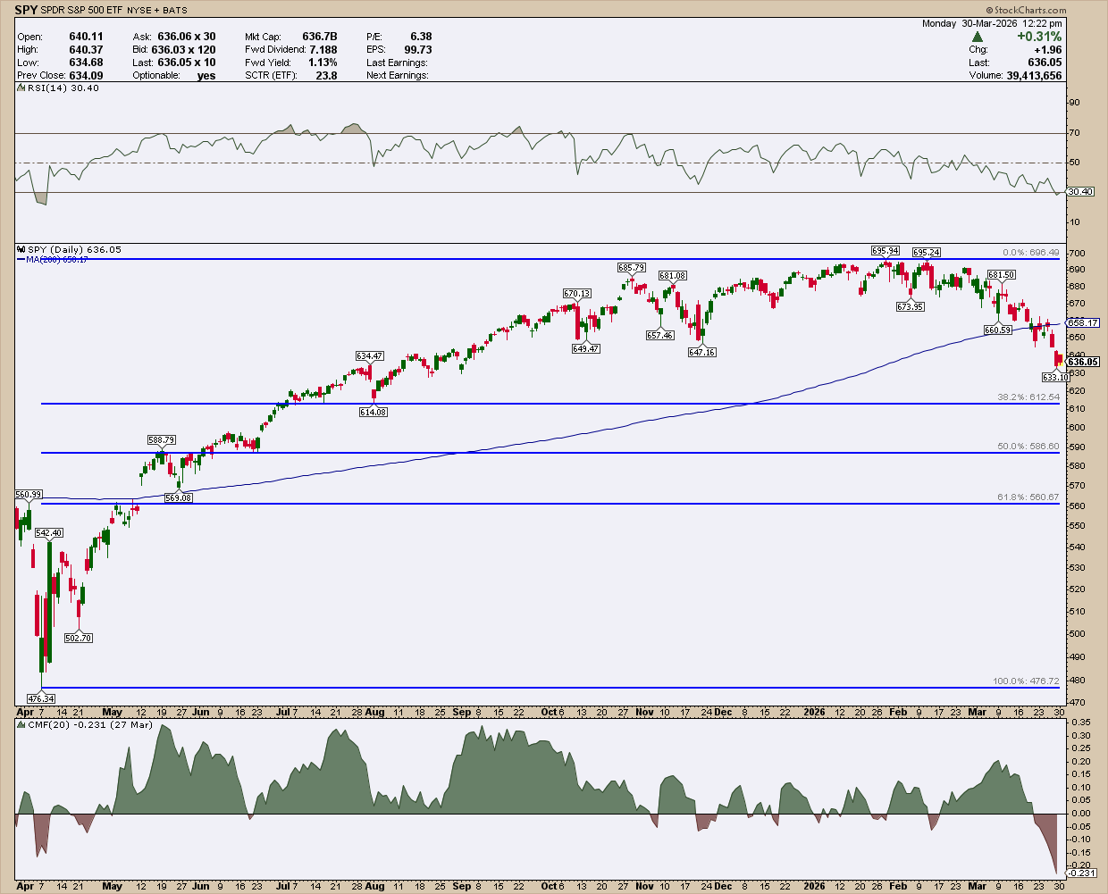Click the Optionable value 'yes'
Screen dimensions: 1108x894
(206, 76)
